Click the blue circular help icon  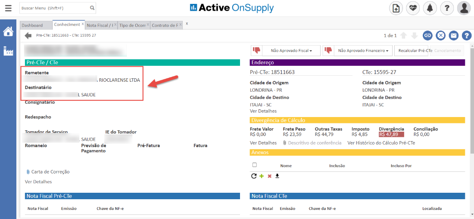(467, 36)
